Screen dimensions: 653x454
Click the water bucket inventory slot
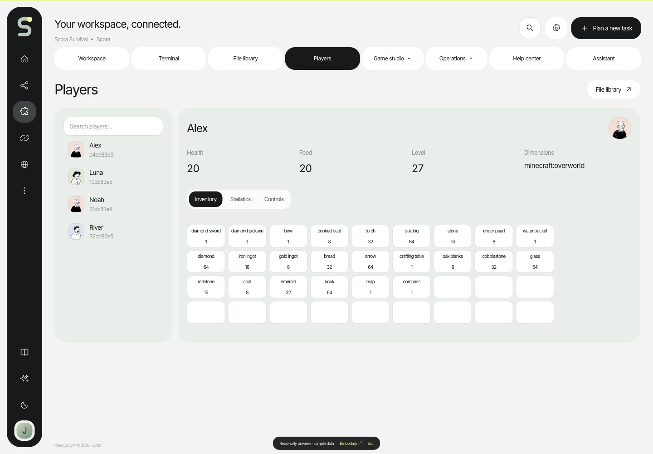pos(535,236)
